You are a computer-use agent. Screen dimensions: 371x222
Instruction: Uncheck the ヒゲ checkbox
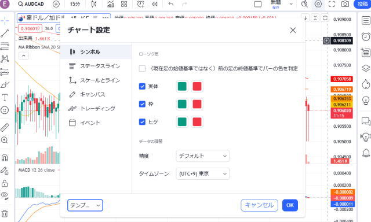click(x=142, y=122)
